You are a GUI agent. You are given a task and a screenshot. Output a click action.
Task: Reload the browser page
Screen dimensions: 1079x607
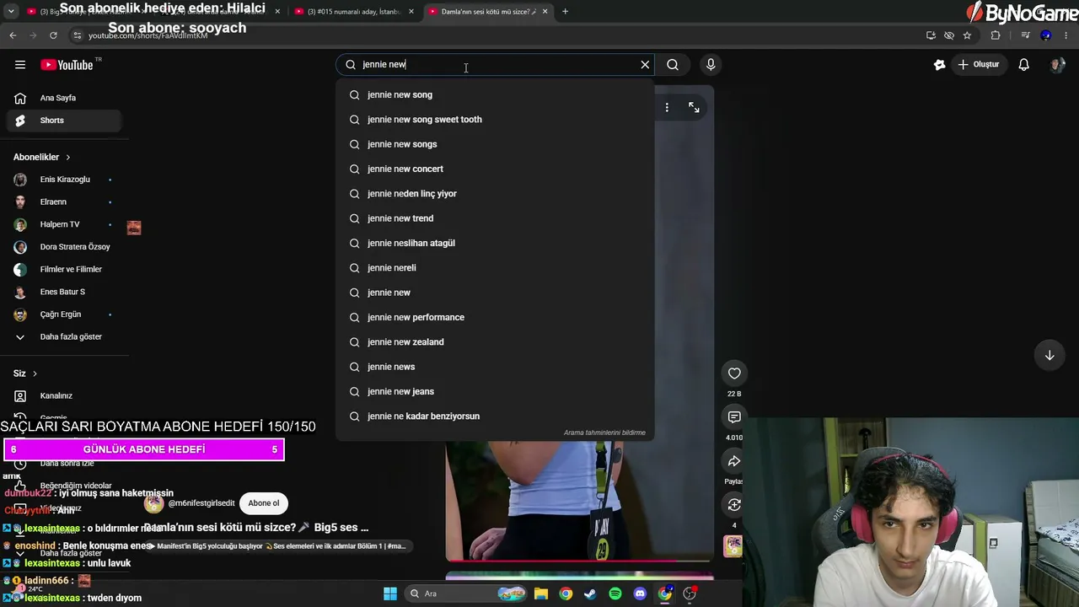click(x=53, y=35)
